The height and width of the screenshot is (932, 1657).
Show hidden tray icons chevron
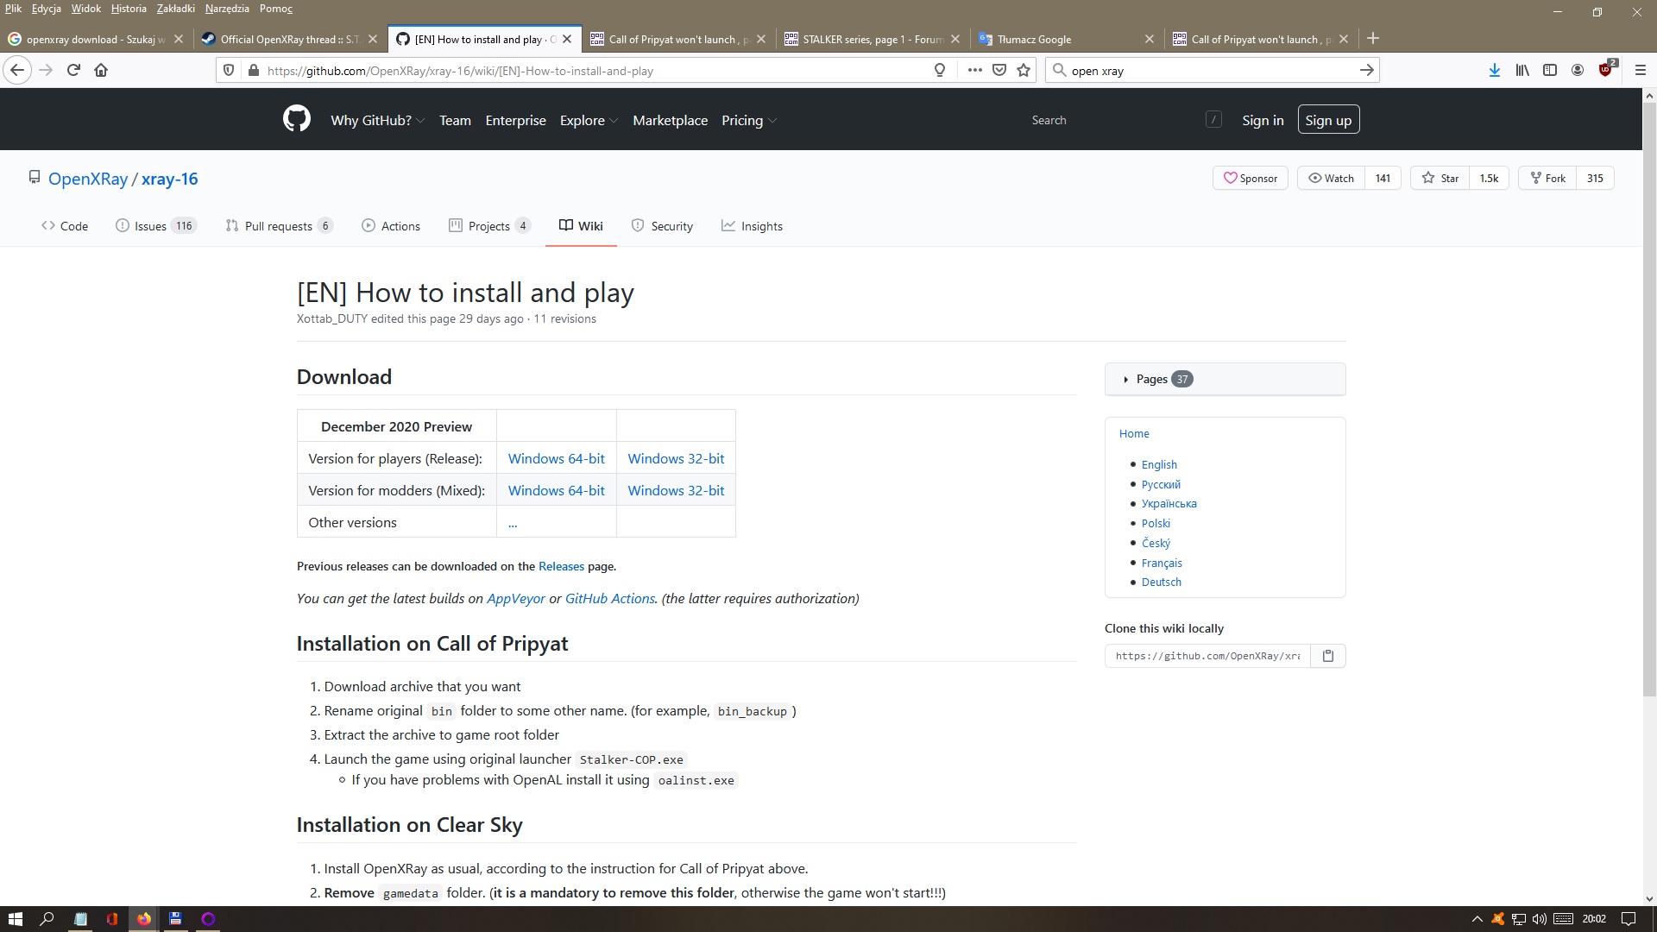1477,919
